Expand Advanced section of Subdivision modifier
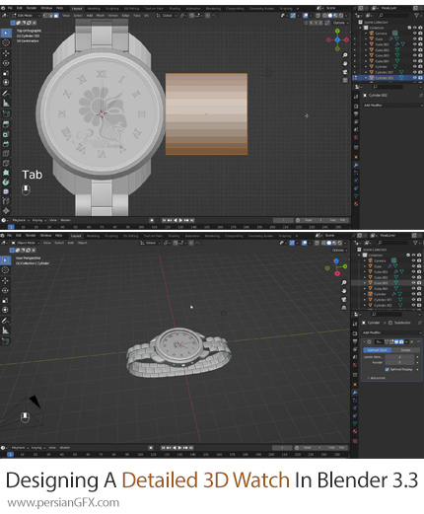This screenshot has width=424, height=514. point(377,378)
